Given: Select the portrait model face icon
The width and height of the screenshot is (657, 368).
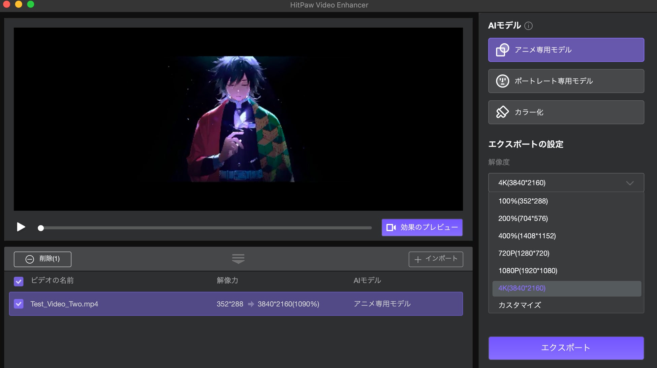Looking at the screenshot, I should [502, 81].
